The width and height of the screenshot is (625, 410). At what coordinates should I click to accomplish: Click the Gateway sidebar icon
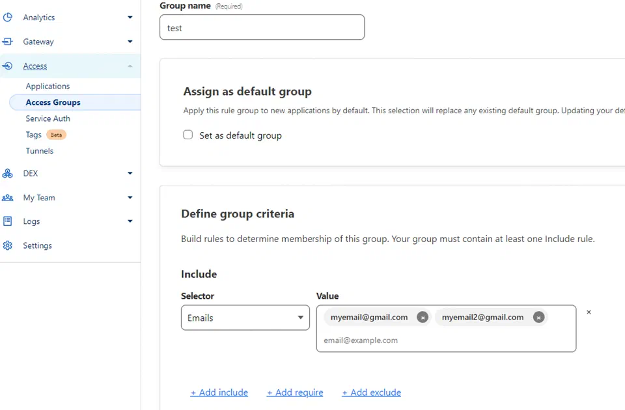point(8,42)
